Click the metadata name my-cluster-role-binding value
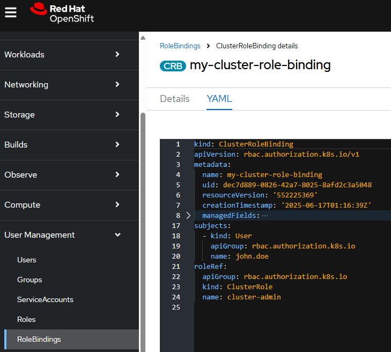Viewport: 391px width, 352px height. [275, 174]
